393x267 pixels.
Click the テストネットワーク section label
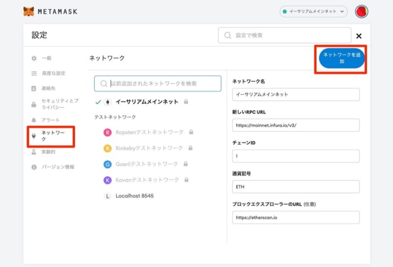click(x=115, y=117)
